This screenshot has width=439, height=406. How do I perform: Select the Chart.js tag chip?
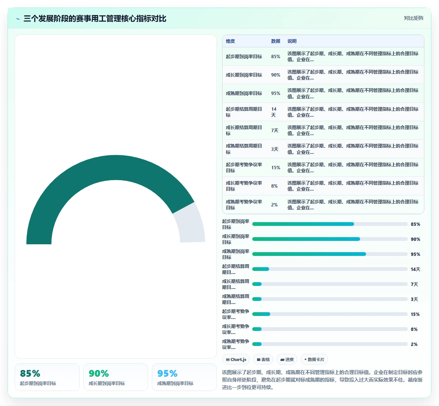[x=236, y=359]
